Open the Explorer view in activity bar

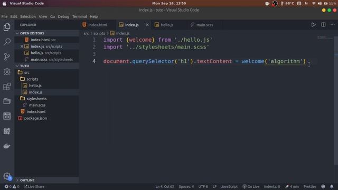(x=7, y=27)
